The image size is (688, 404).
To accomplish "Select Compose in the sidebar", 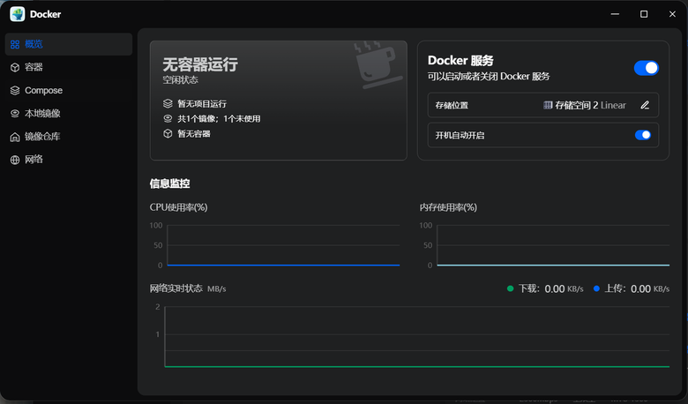I will [69, 90].
